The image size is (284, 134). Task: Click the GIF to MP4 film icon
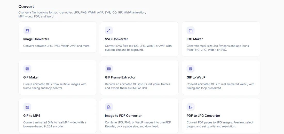[x=27, y=107]
